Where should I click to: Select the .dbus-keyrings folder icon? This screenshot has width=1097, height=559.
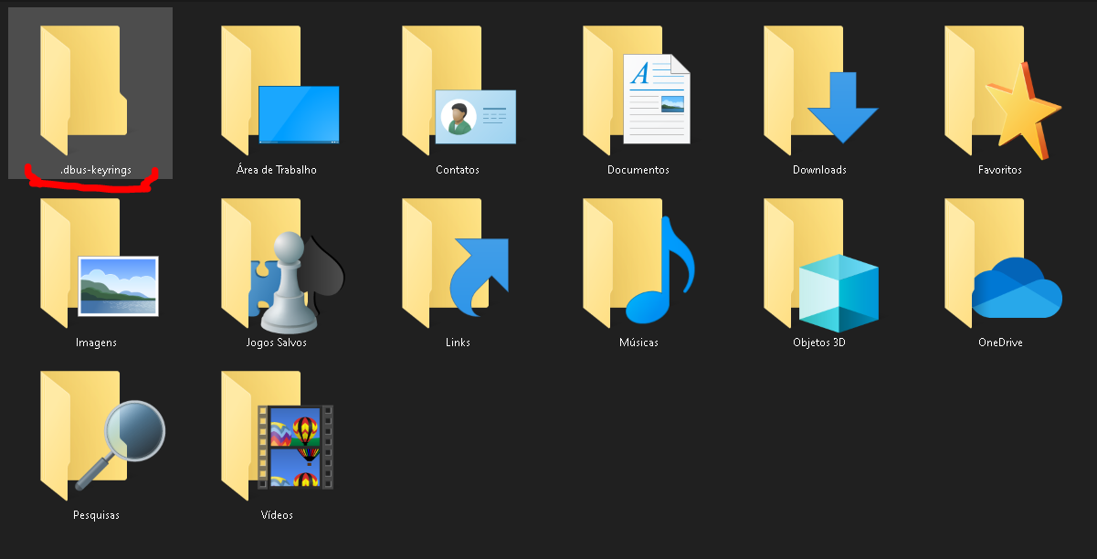(84, 90)
